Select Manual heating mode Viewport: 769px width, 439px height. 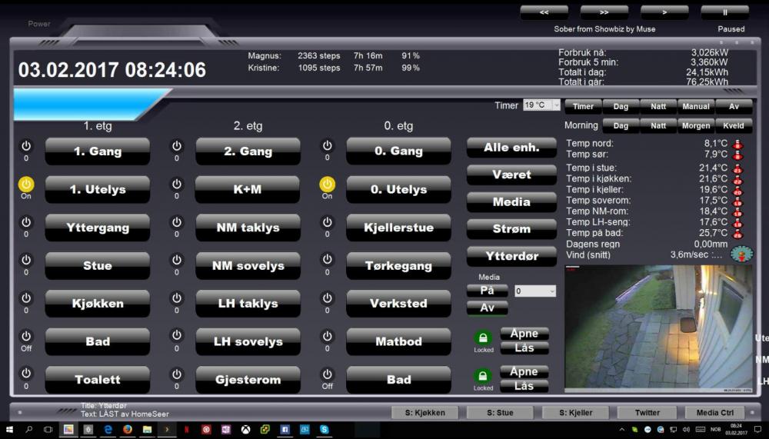point(696,106)
